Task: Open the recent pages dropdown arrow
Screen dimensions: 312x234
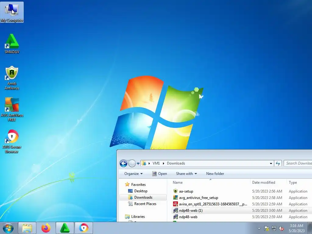Action: pyautogui.click(x=138, y=164)
